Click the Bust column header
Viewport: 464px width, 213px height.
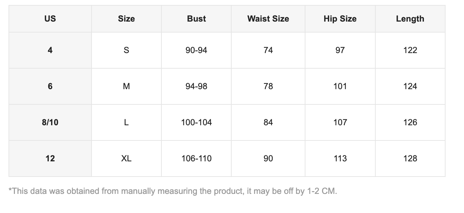[197, 19]
